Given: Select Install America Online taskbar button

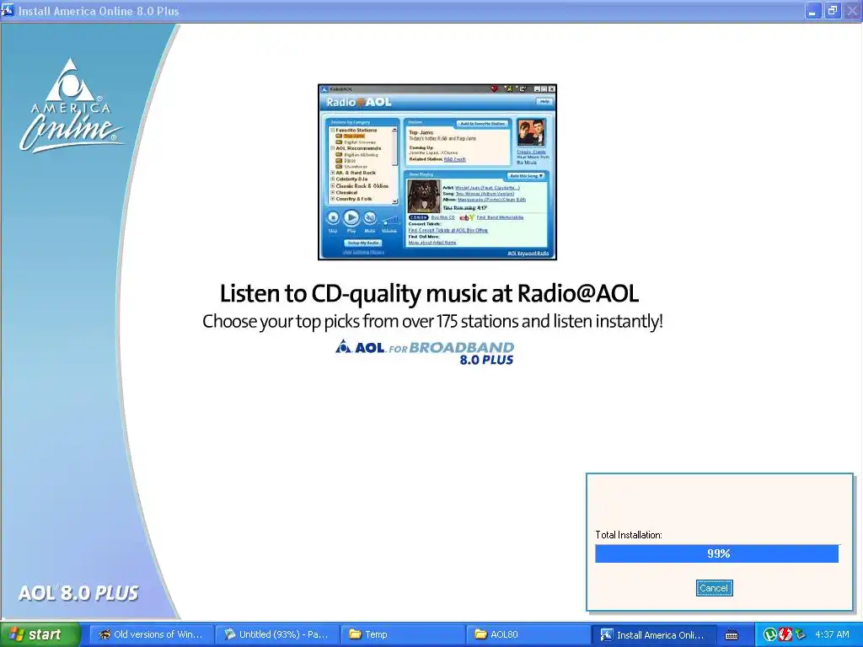Looking at the screenshot, I should coord(653,634).
